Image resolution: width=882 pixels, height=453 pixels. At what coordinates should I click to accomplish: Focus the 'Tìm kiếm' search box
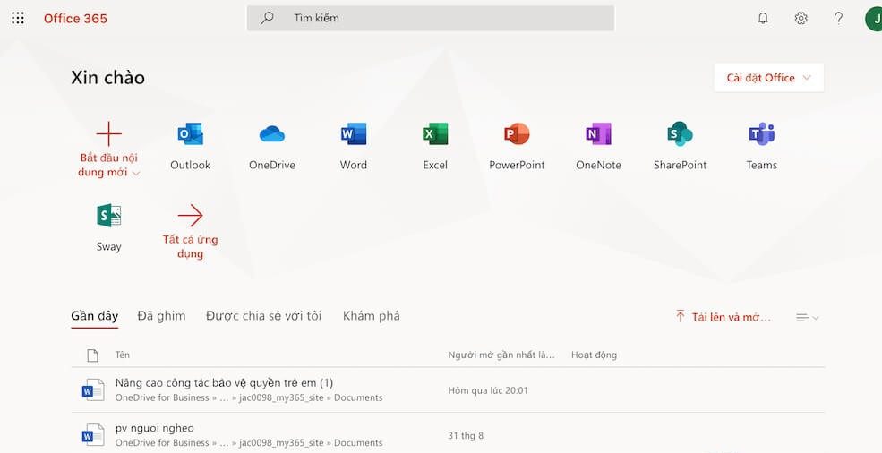(431, 18)
